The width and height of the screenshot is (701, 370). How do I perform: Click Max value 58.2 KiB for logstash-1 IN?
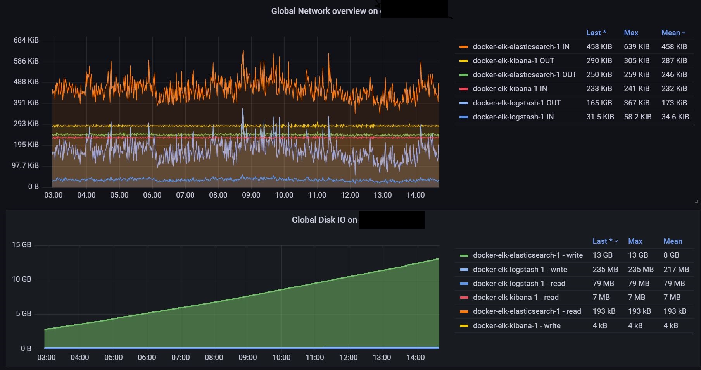click(x=638, y=117)
